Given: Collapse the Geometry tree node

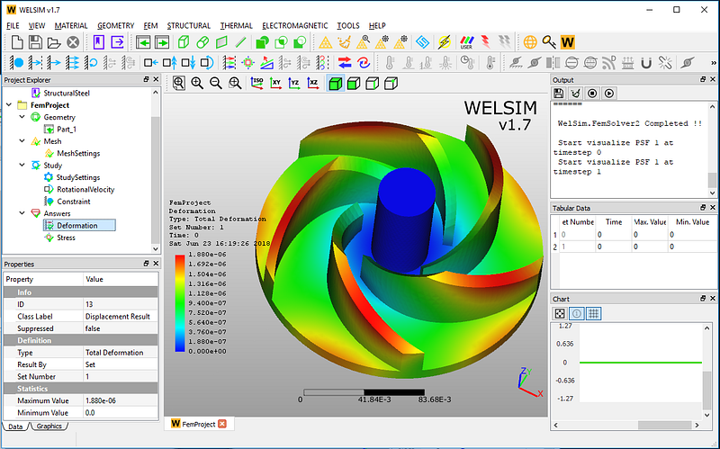Looking at the screenshot, I should tap(22, 117).
